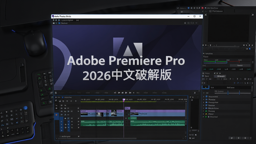Toggle the blue checkbox beside the highlighted pill button
This screenshot has height=144, width=256.
tap(203, 76)
